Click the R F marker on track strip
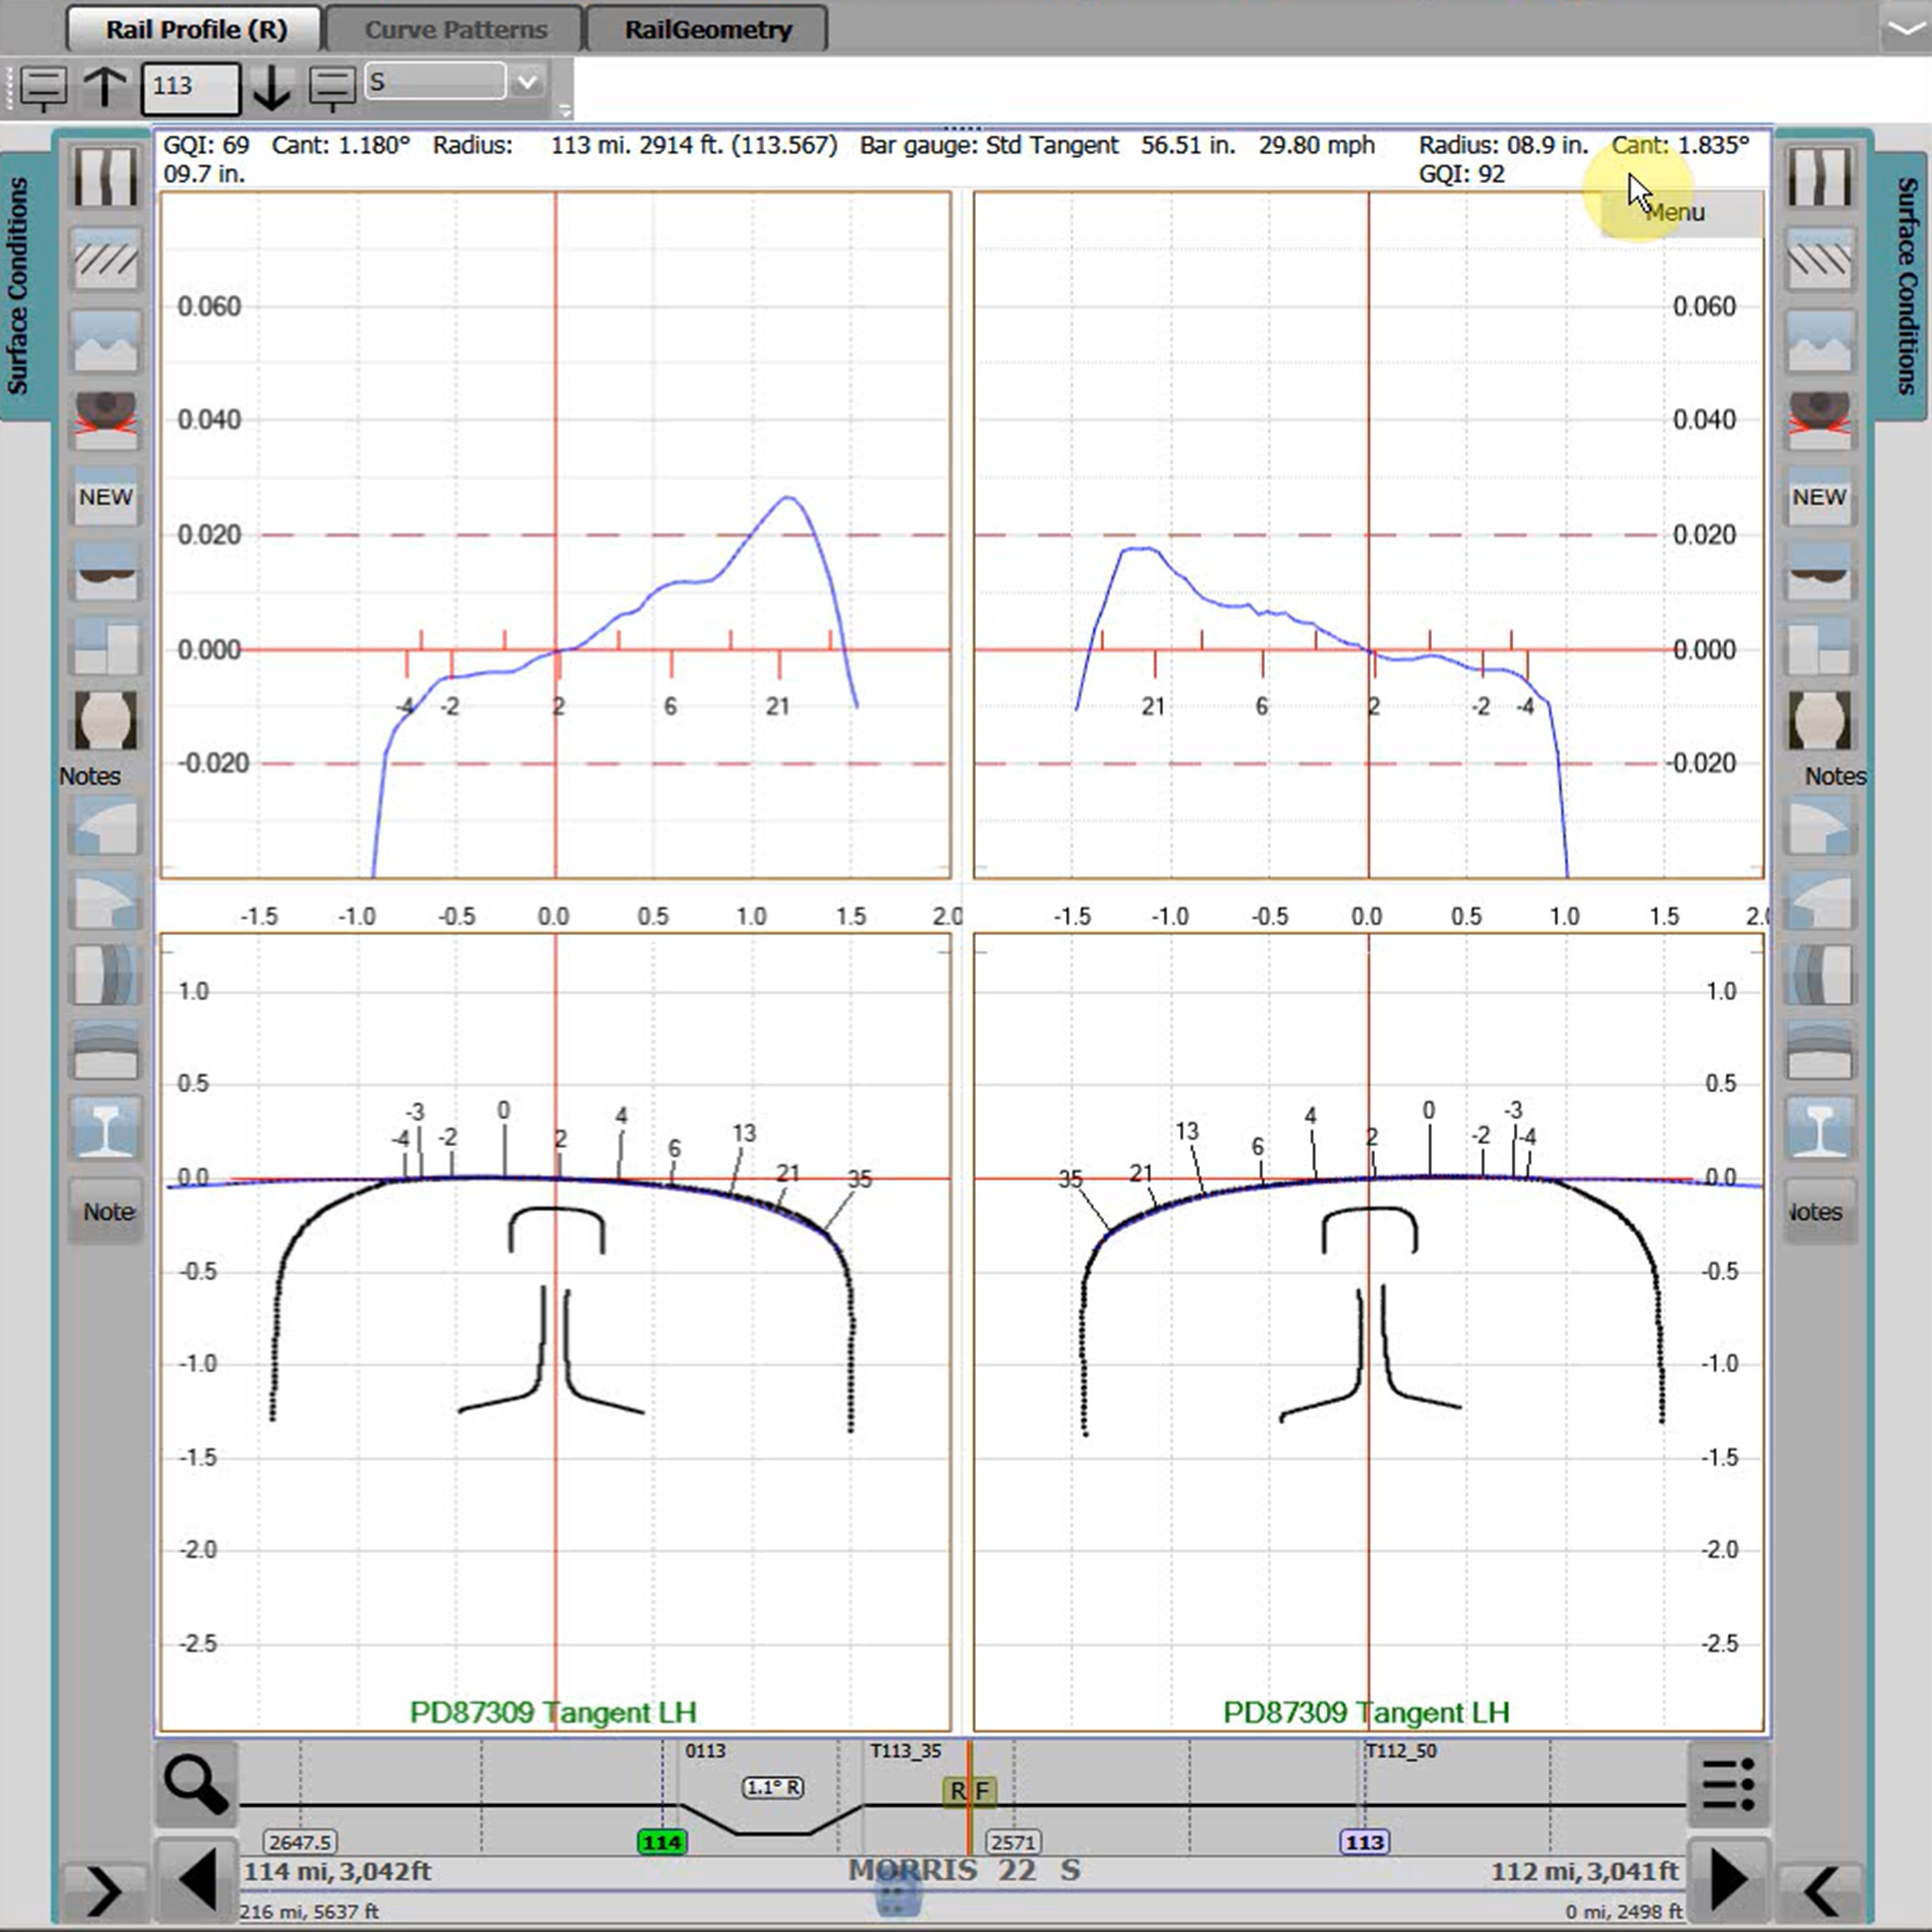Screen dimensions: 1932x1932 [969, 1791]
